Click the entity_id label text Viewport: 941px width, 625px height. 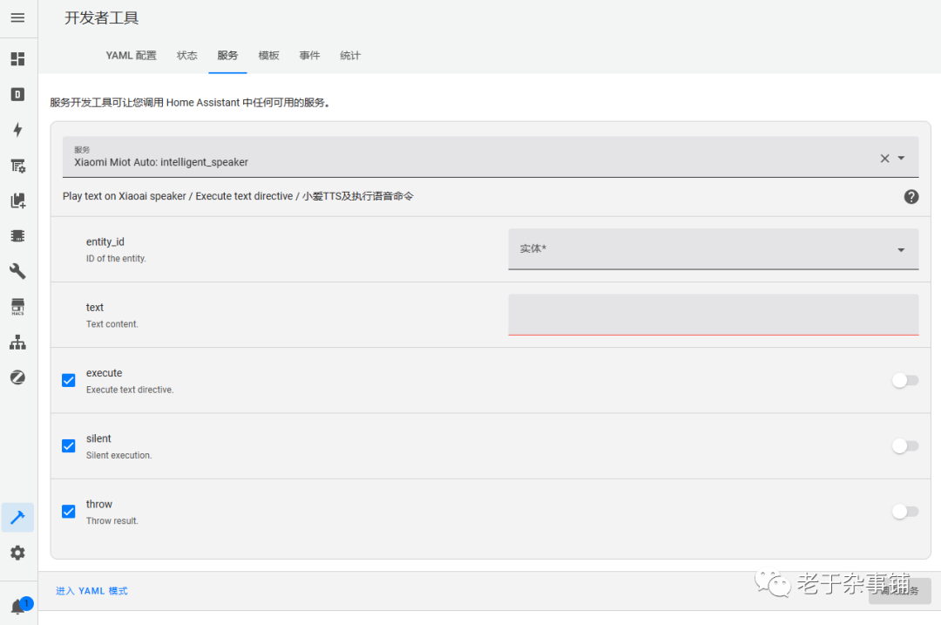(105, 241)
